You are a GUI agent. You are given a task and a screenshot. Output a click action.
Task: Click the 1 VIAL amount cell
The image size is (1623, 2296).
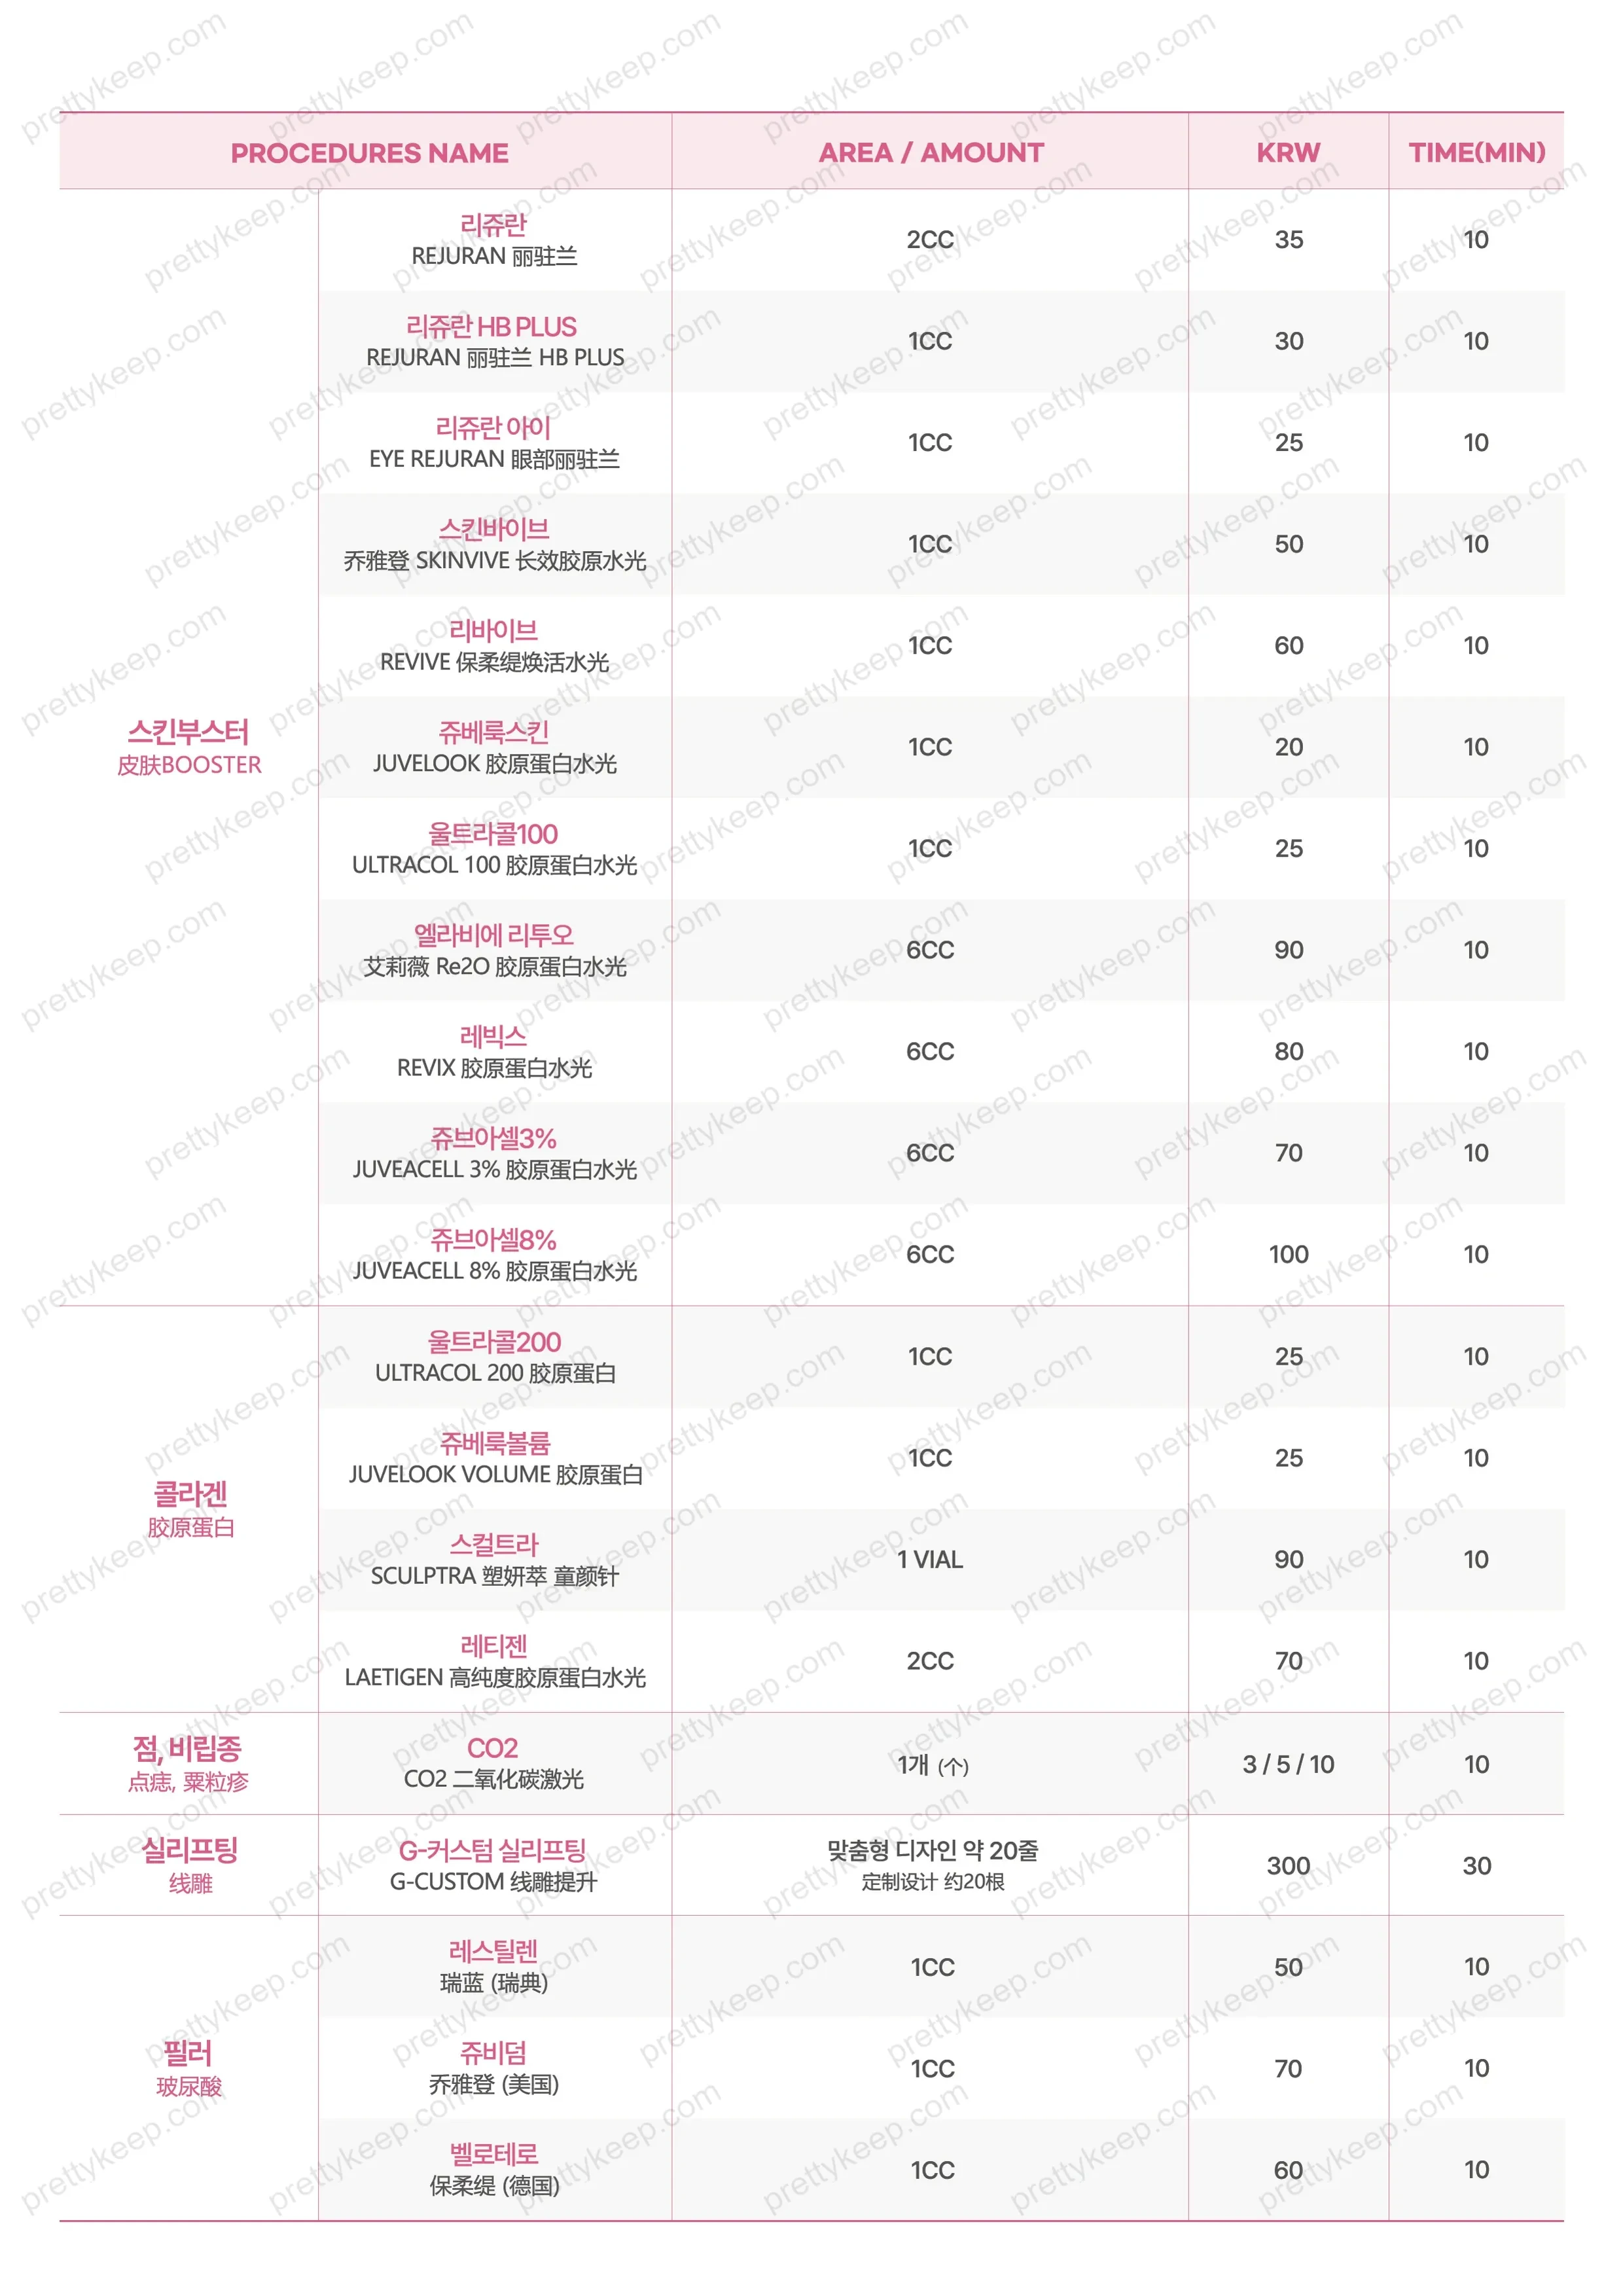930,1560
